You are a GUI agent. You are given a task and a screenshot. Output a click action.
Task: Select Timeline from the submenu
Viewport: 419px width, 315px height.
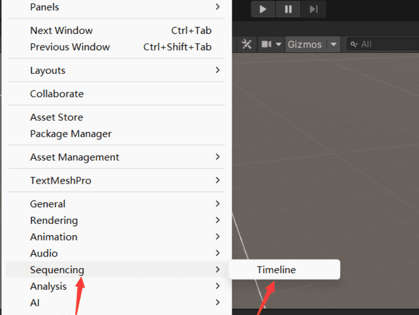click(x=277, y=270)
